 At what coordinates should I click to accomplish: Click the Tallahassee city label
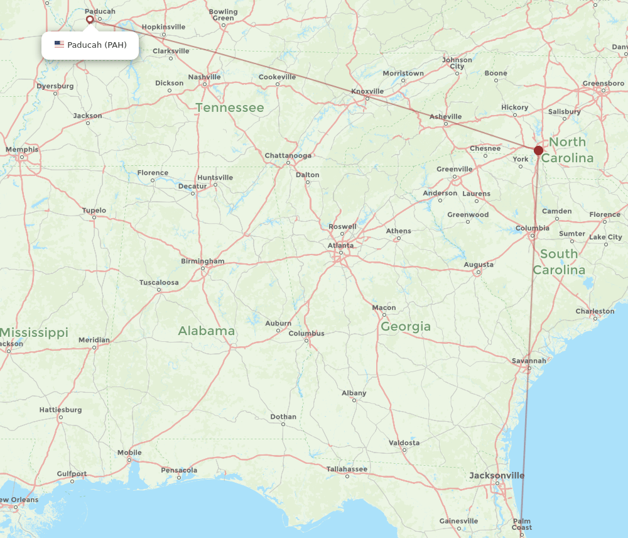(347, 469)
